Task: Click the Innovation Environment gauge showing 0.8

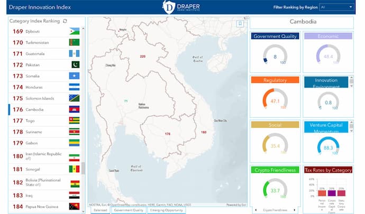Action: coord(328,101)
